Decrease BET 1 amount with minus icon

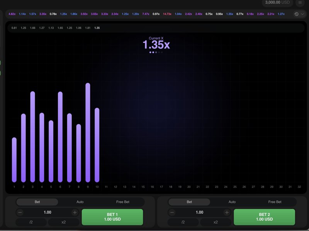[20, 213]
